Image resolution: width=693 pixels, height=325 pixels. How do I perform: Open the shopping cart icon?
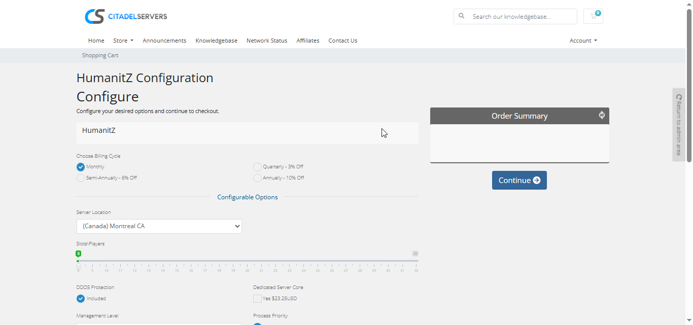(x=593, y=16)
